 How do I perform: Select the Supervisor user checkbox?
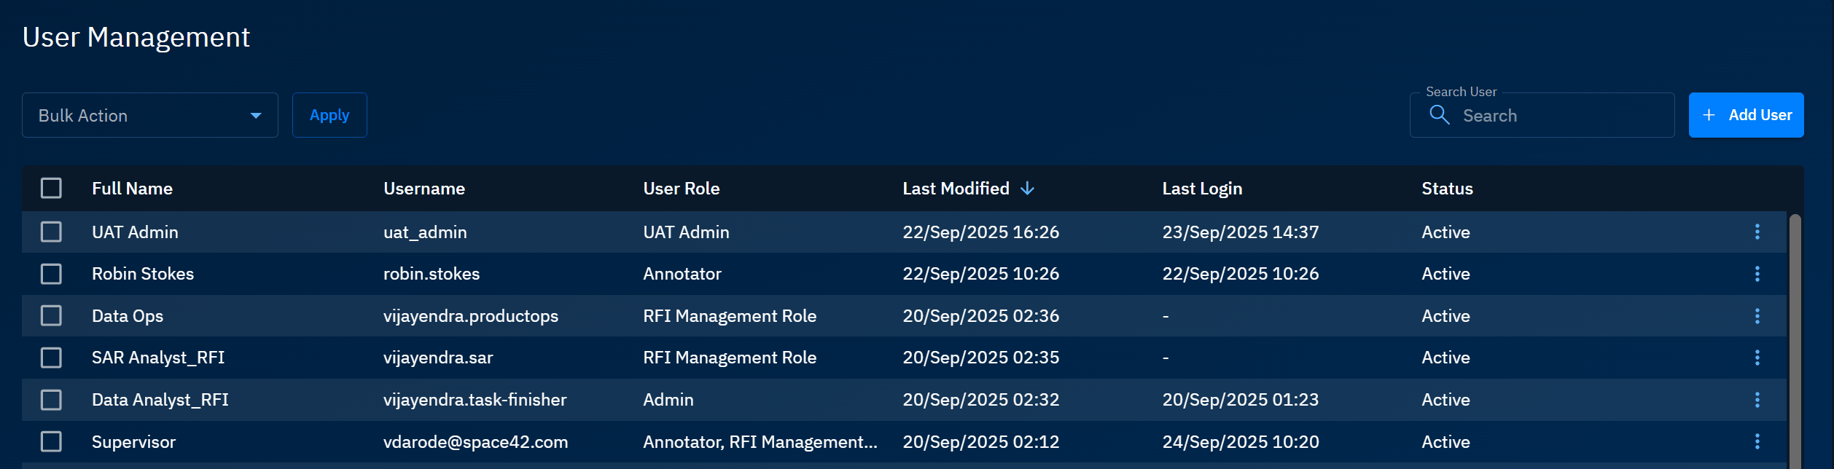pos(51,441)
